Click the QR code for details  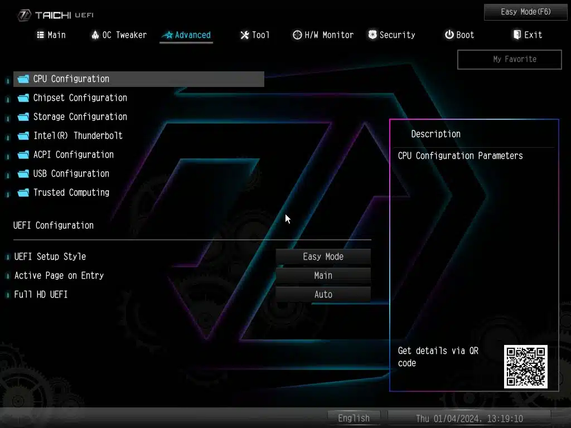click(x=525, y=366)
